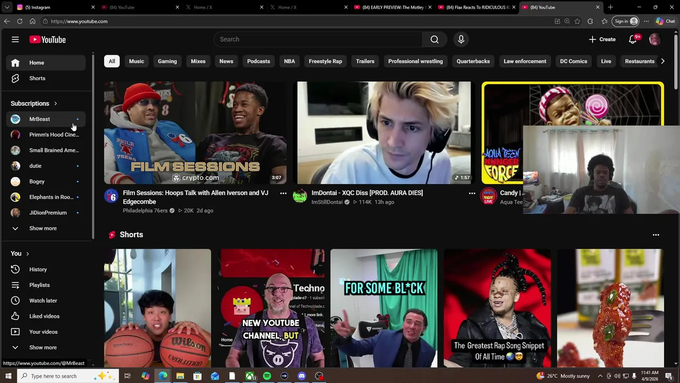
Task: Open the basketball Wilson short
Action: pyautogui.click(x=157, y=308)
